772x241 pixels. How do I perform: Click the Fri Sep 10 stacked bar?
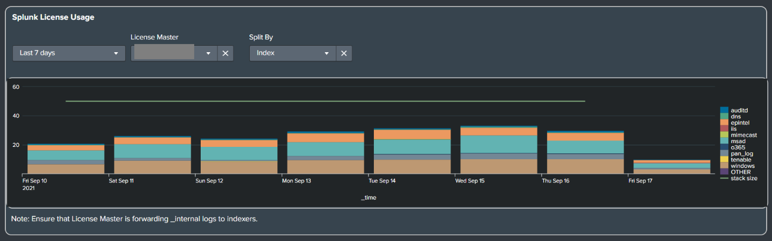coord(66,159)
